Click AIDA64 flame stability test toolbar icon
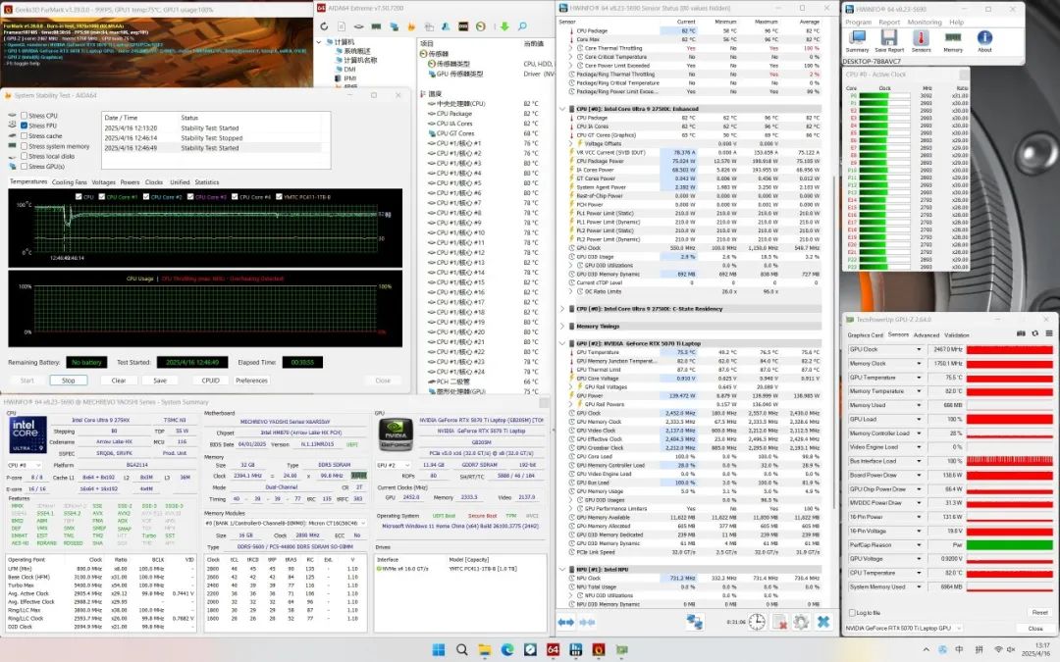Screen dimensions: 1060x662 [x=411, y=26]
